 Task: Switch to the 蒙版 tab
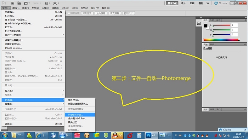pyautogui.click(x=212, y=45)
